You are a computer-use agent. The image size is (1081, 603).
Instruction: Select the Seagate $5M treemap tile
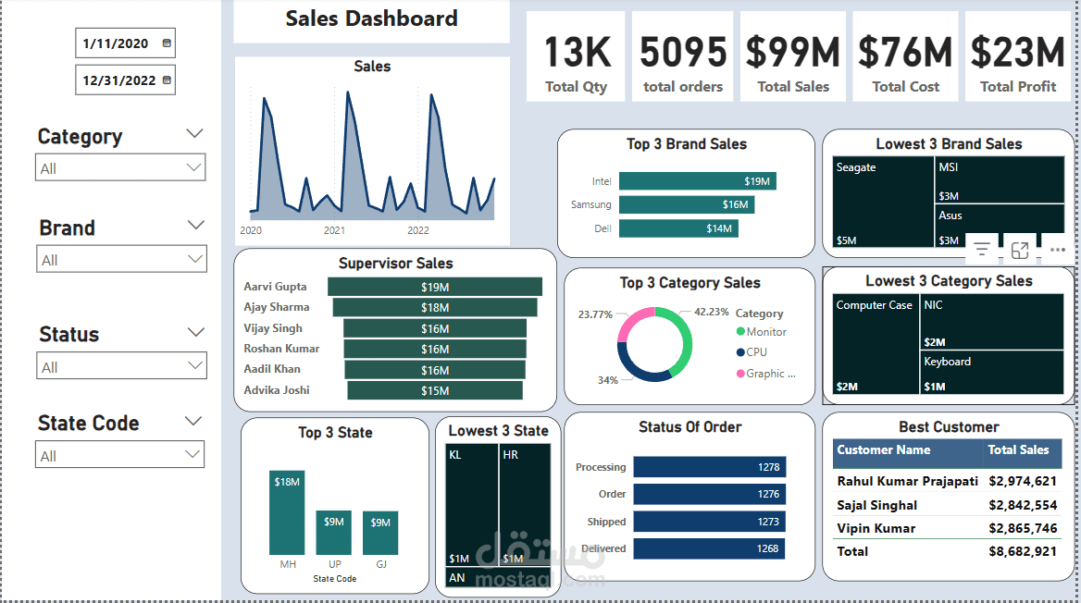coord(883,202)
